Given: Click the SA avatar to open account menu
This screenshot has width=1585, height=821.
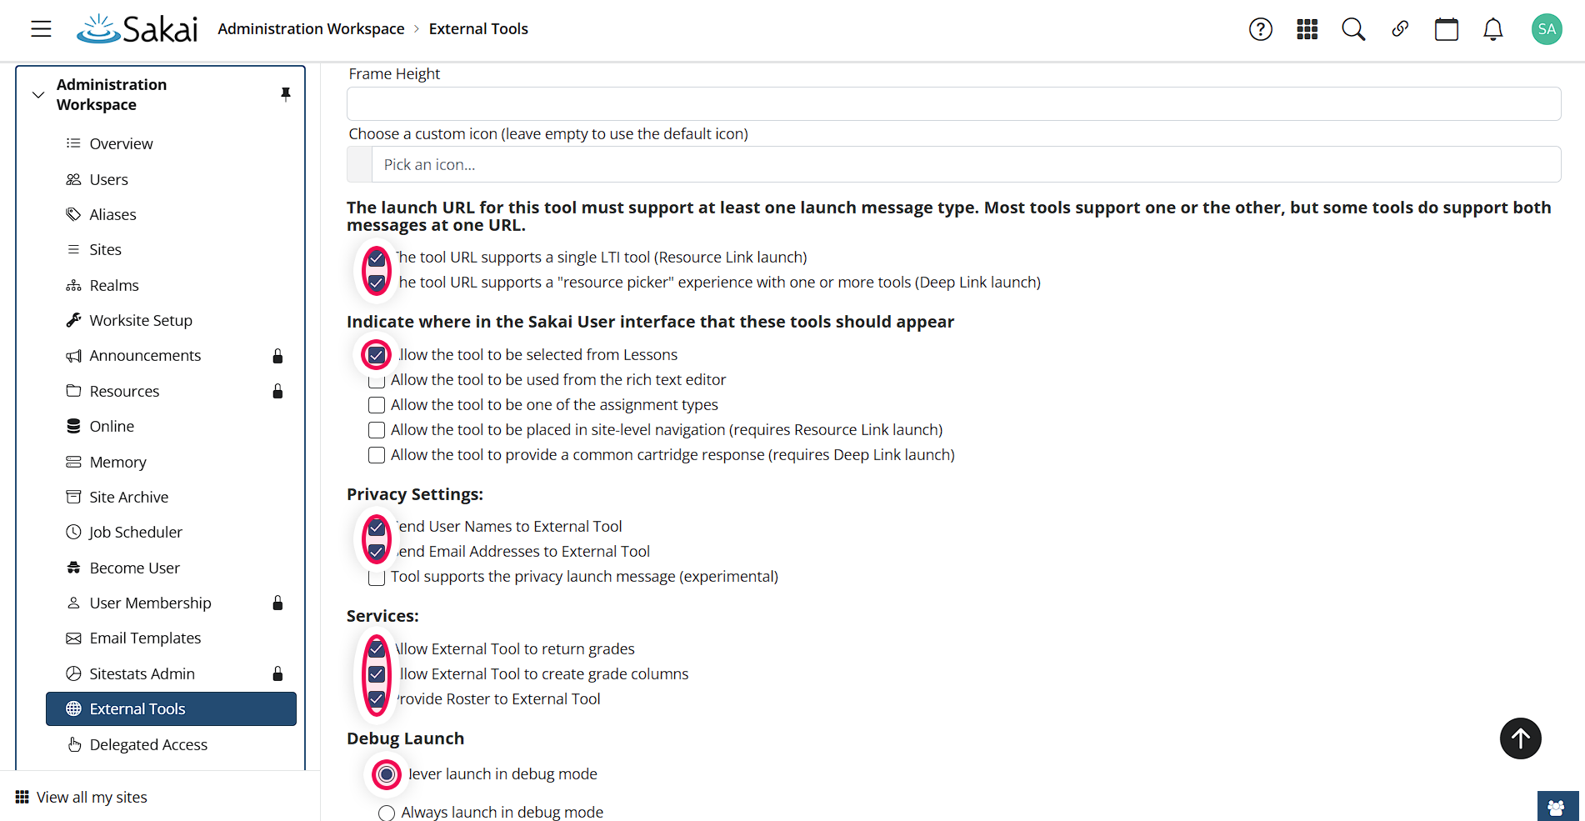Looking at the screenshot, I should pos(1546,28).
